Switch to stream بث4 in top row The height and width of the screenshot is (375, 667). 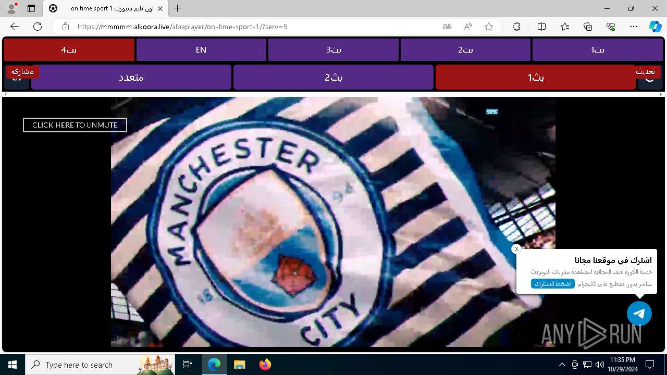69,50
